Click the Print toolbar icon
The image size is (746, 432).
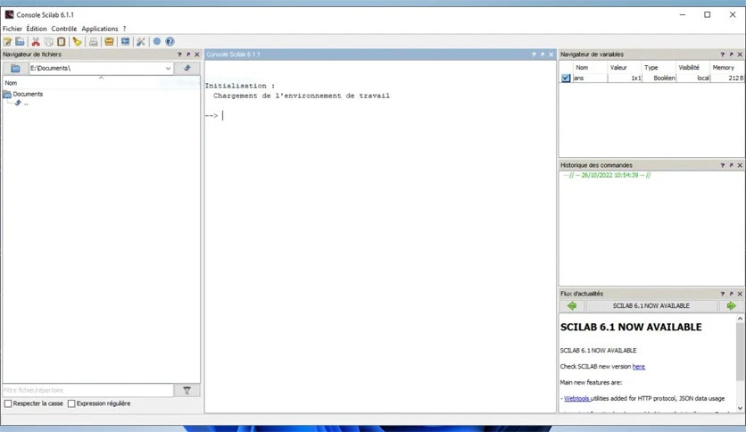93,42
